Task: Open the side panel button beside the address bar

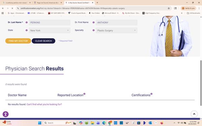Action: [x=175, y=8]
